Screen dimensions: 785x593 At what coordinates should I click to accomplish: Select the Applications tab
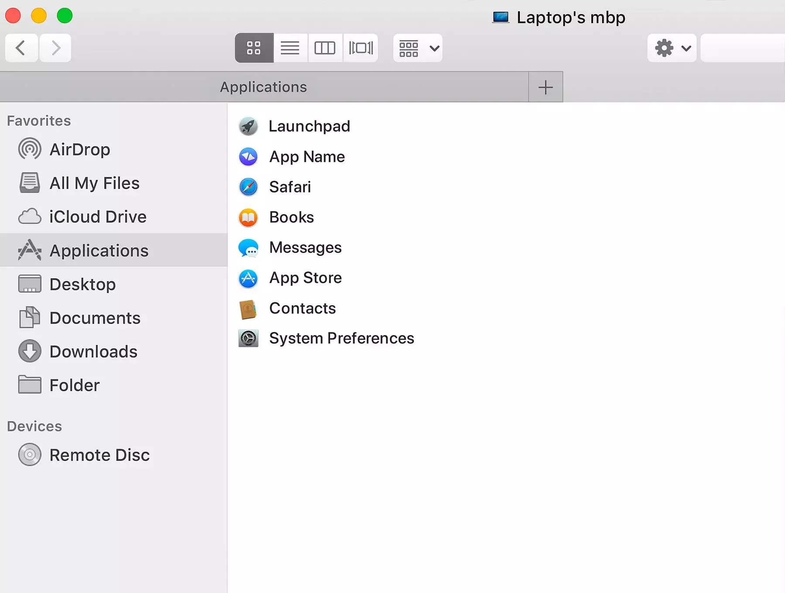[x=264, y=87]
